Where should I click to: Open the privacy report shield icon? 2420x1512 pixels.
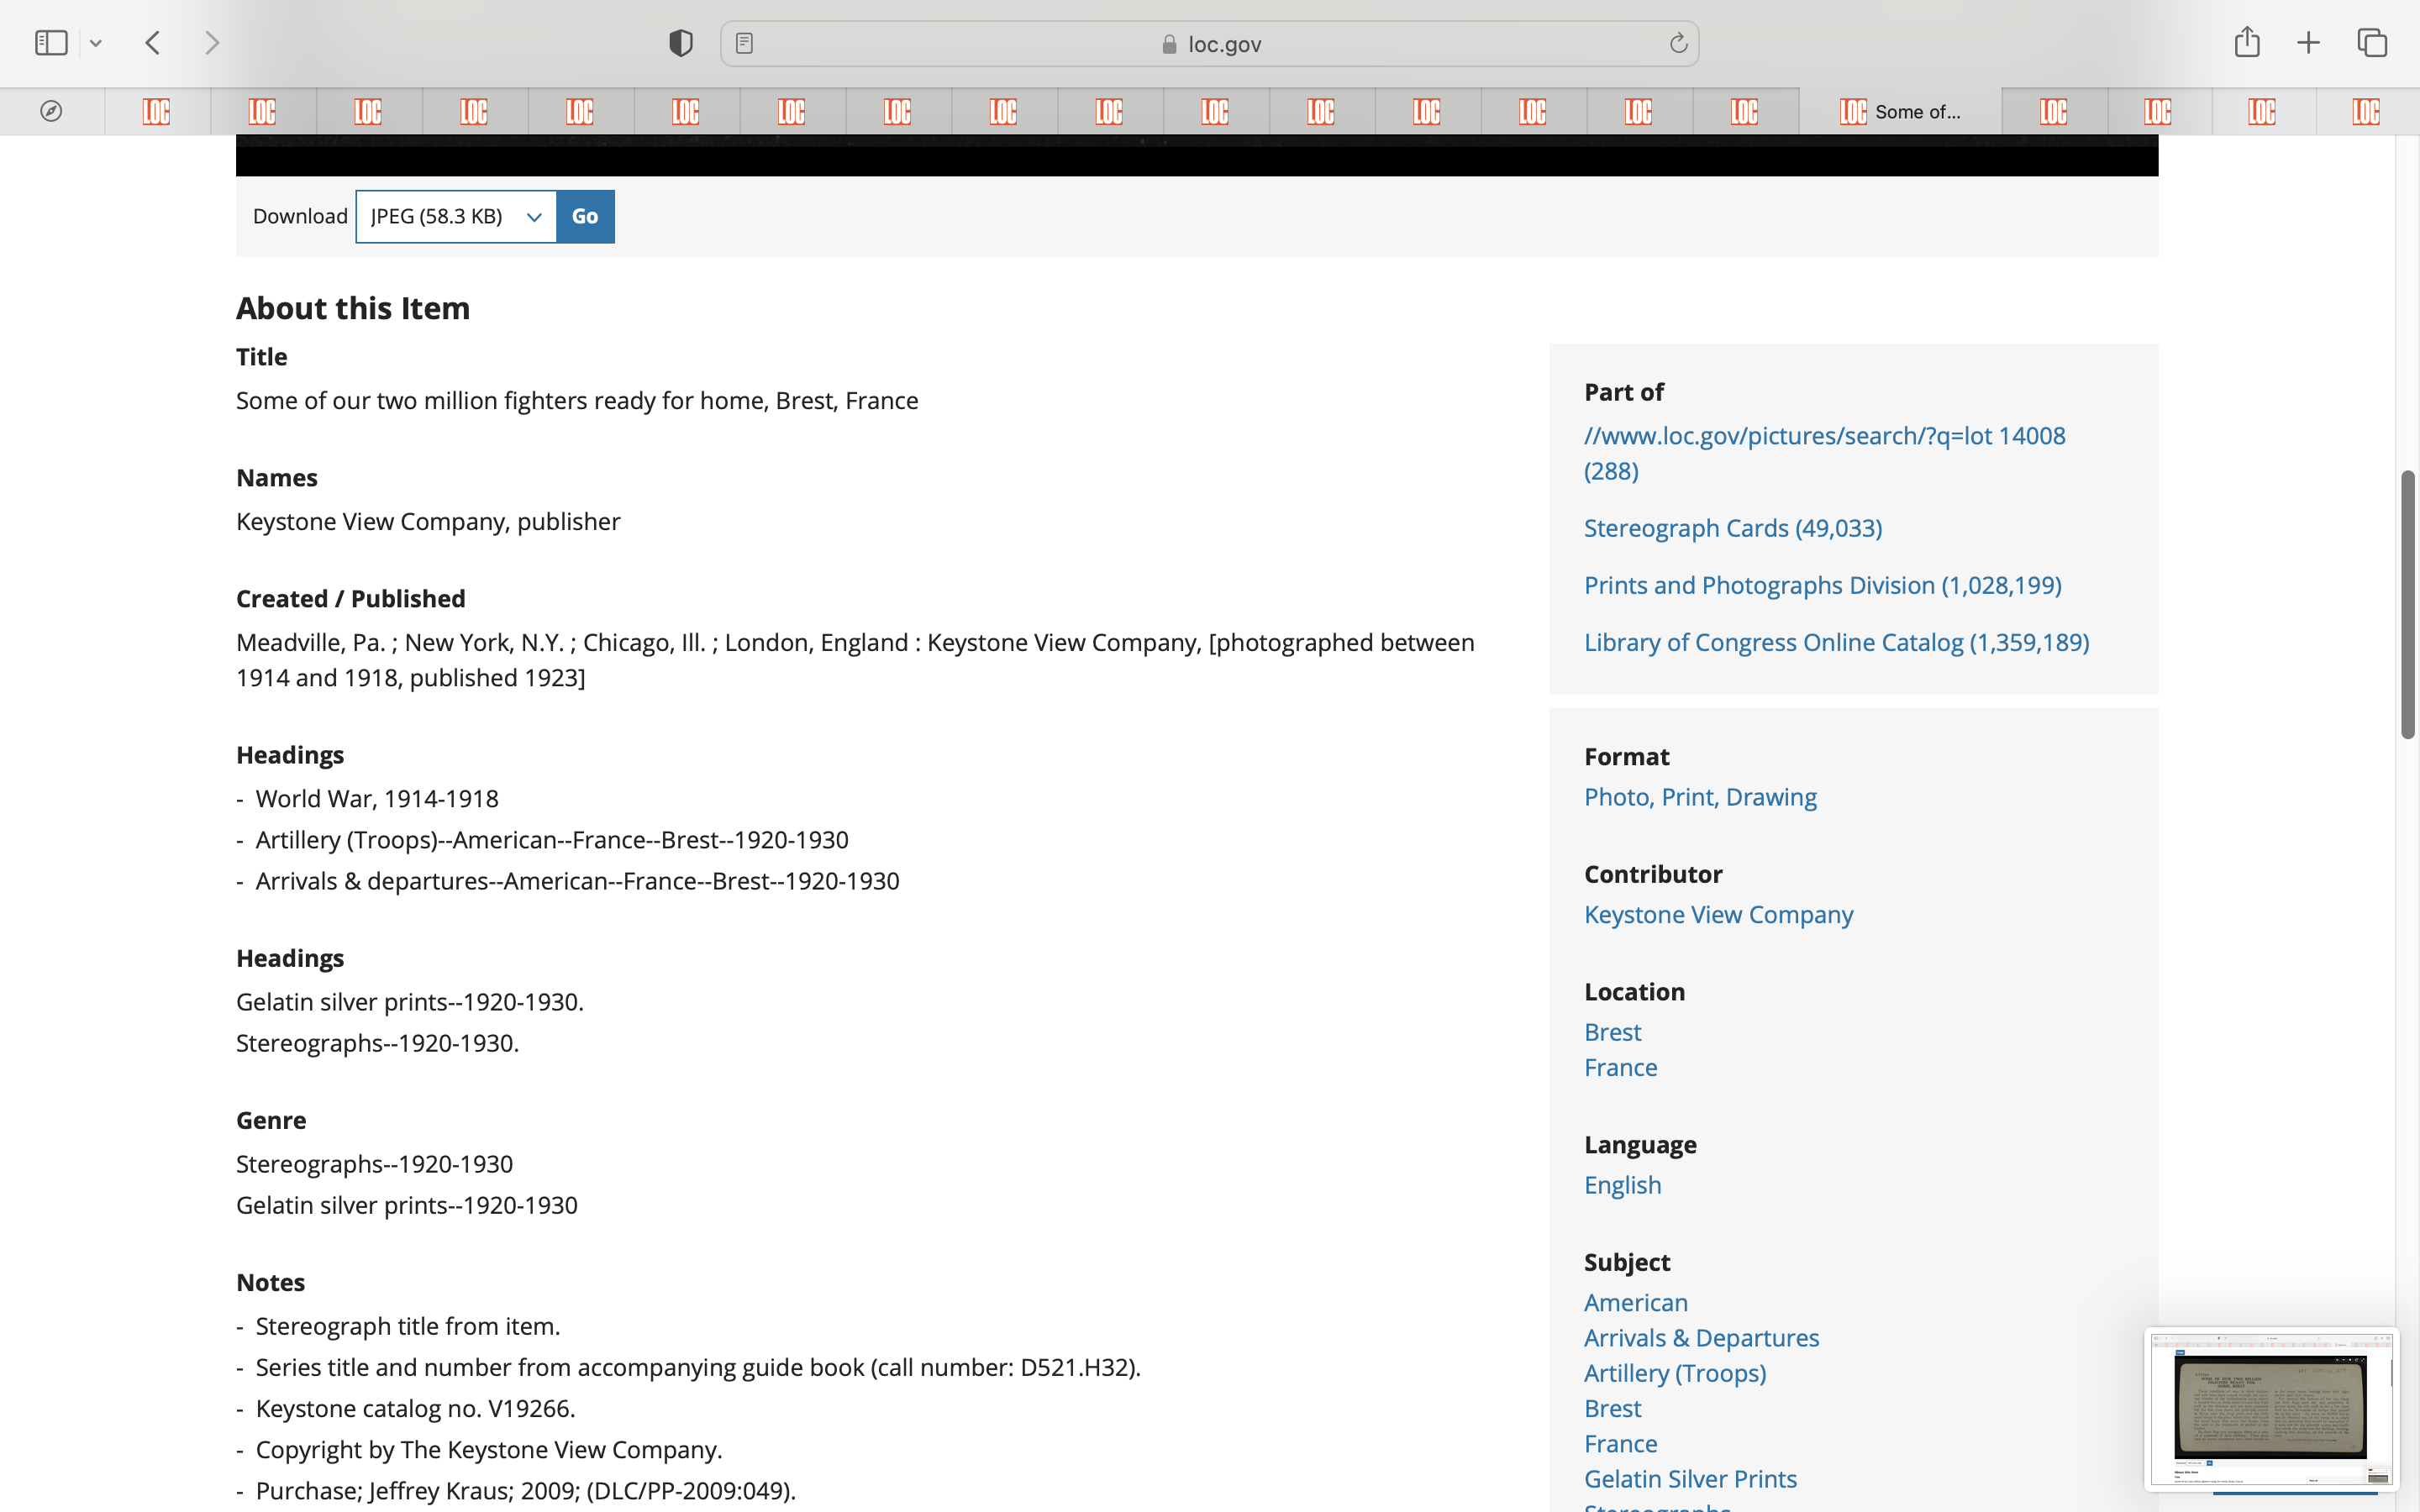pos(680,43)
